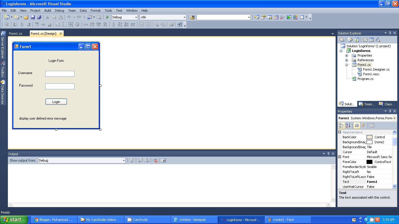Select the Cut icon on the toolbar
Image resolution: width=399 pixels, height=224 pixels.
tap(47, 17)
